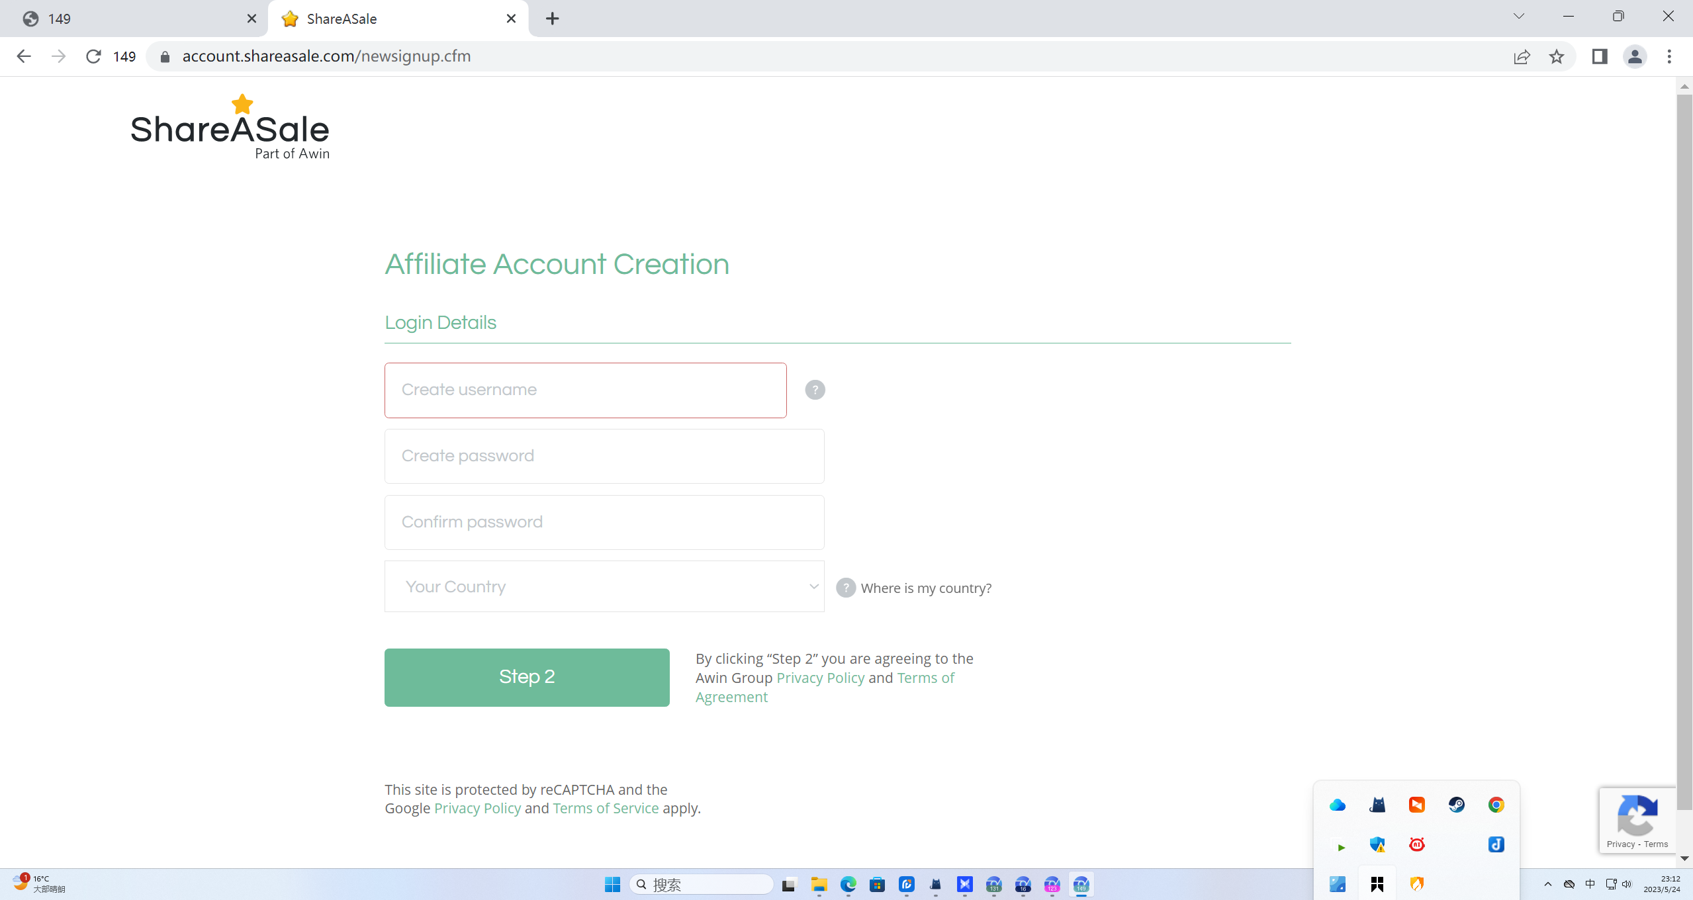Open the Terms of Service link
The image size is (1693, 900).
pos(606,808)
